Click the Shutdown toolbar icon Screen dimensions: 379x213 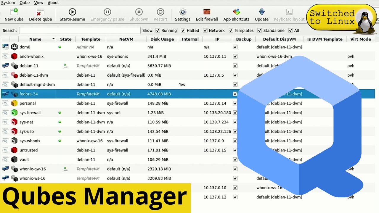click(x=139, y=12)
